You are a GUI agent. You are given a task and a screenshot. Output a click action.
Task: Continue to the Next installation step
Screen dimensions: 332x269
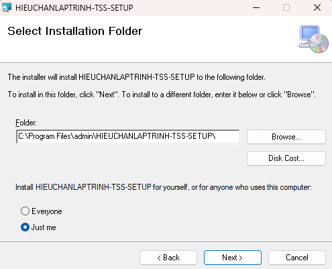[233, 258]
